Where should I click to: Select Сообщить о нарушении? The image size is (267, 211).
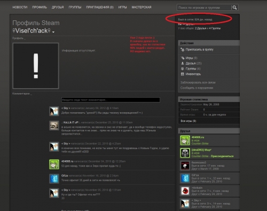(197, 88)
